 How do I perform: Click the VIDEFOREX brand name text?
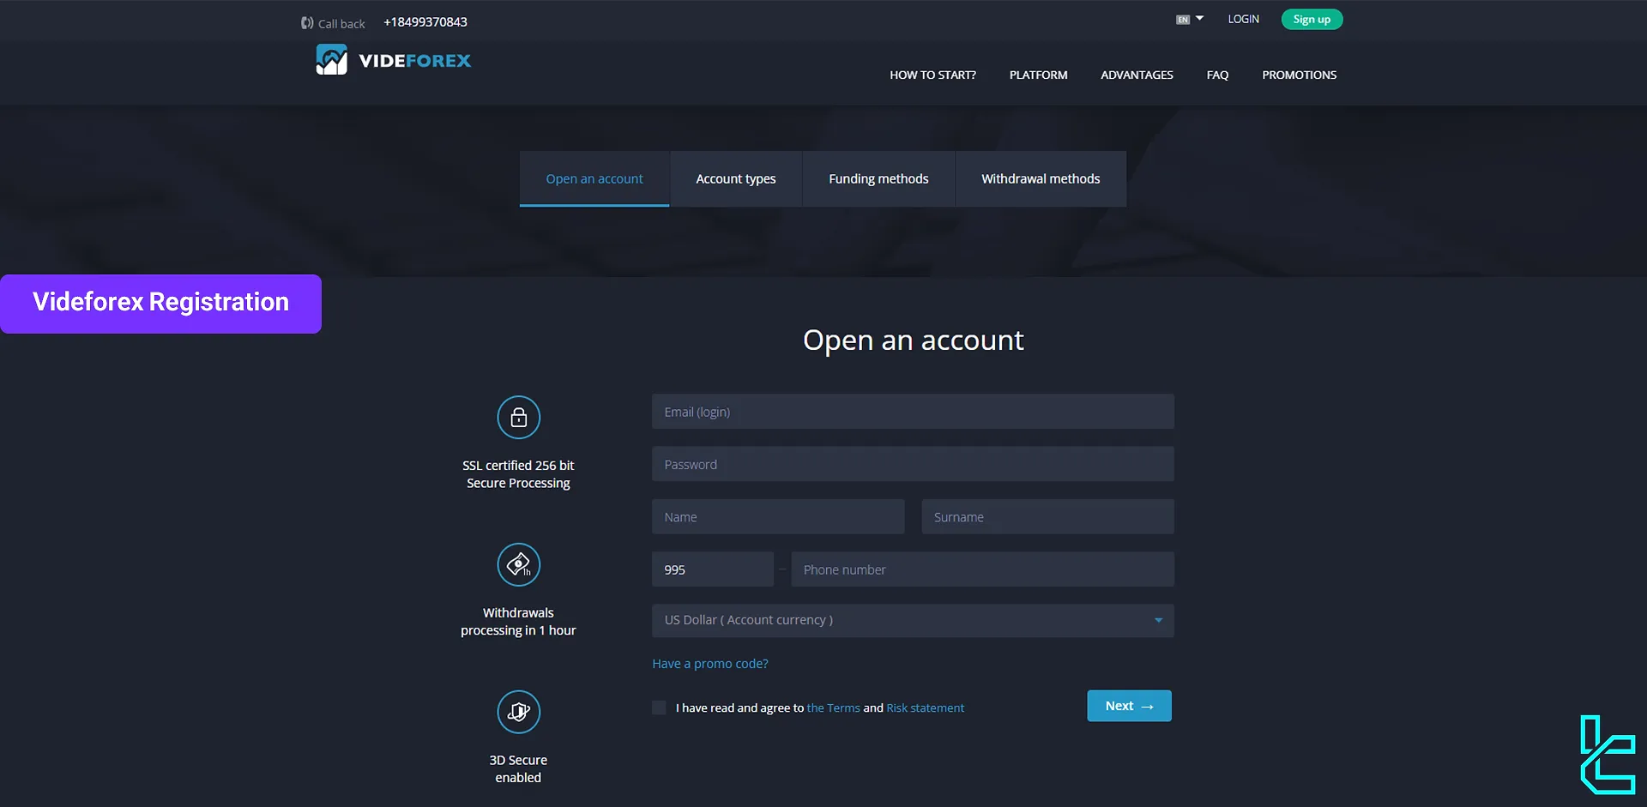[415, 61]
